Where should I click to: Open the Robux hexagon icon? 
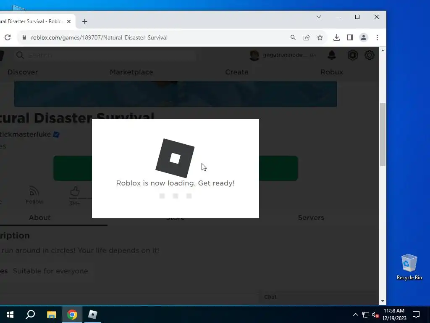coord(352,55)
